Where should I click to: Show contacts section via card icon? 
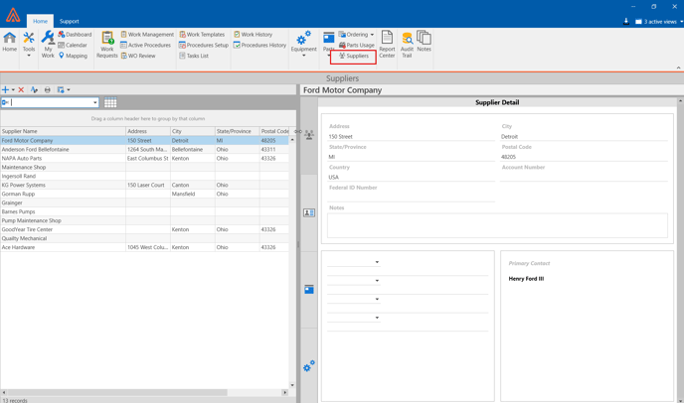(x=309, y=212)
